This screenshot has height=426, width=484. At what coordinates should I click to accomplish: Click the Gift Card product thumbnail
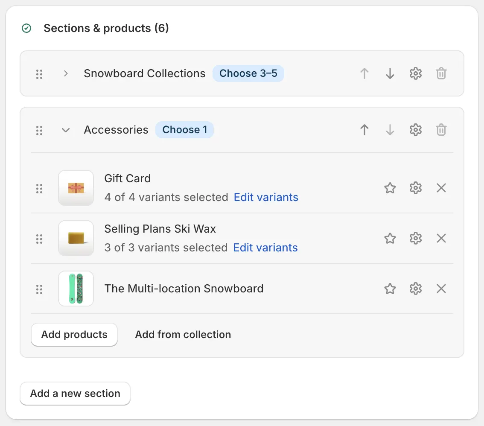pyautogui.click(x=76, y=188)
